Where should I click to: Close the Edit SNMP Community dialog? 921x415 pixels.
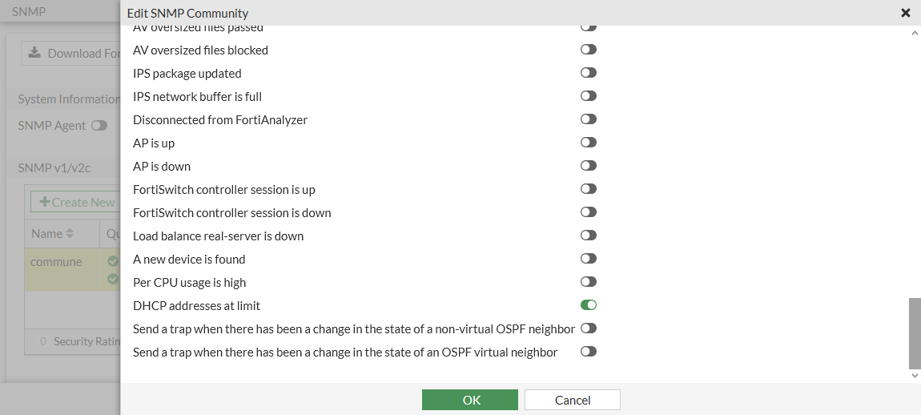[x=906, y=13]
